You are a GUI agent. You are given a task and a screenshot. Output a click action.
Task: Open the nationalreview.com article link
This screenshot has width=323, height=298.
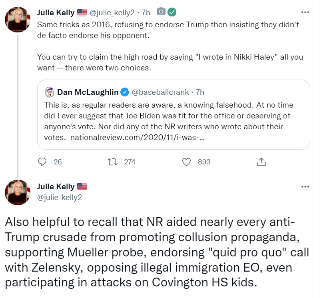click(x=138, y=137)
